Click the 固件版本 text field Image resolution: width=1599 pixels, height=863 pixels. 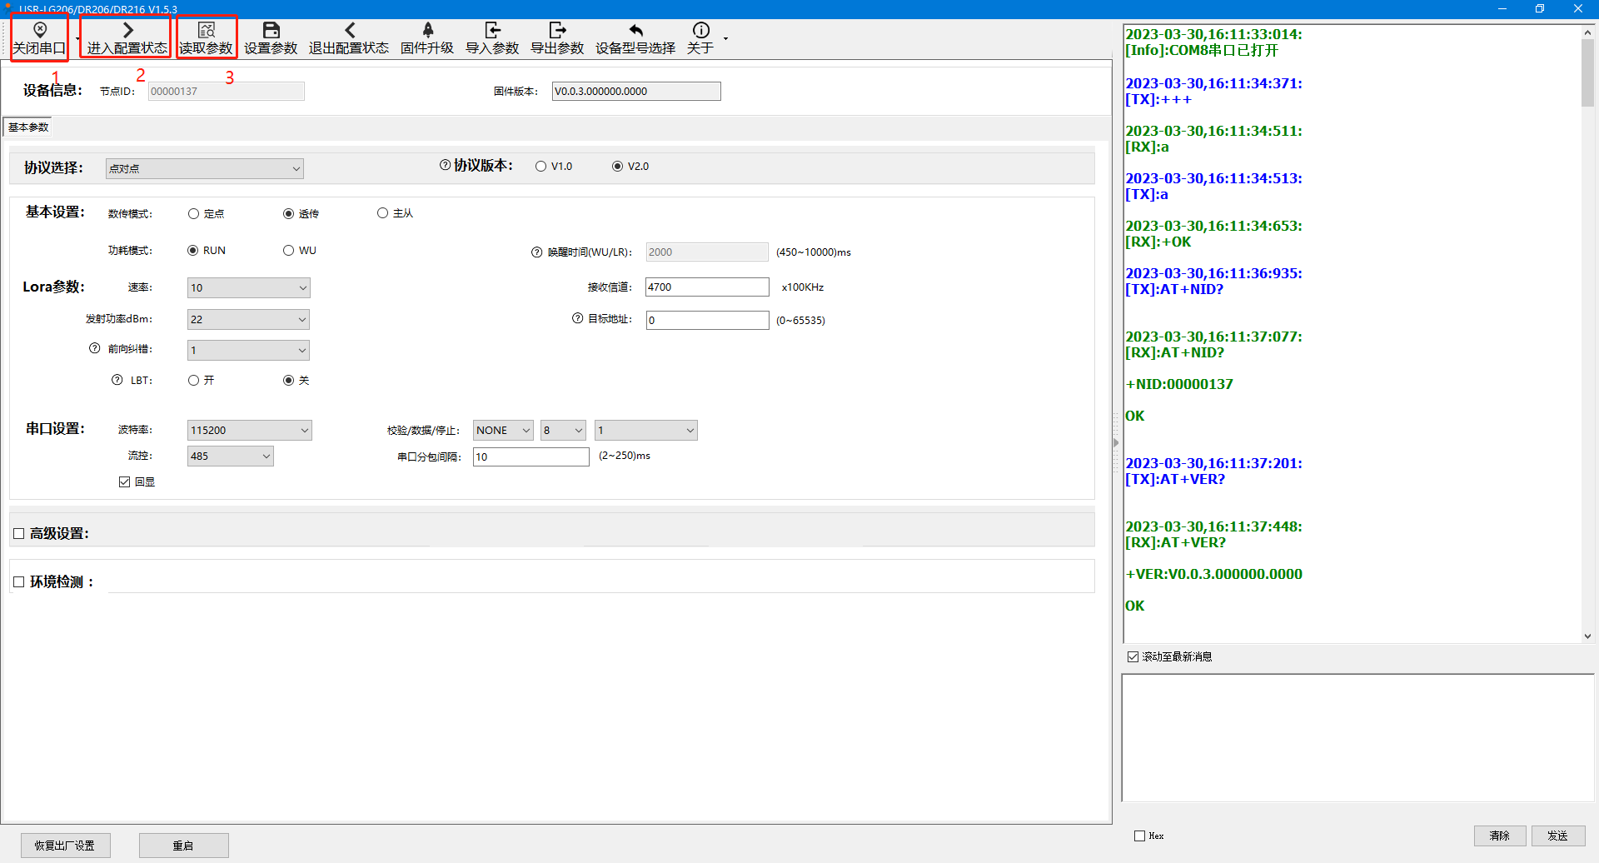tap(636, 91)
